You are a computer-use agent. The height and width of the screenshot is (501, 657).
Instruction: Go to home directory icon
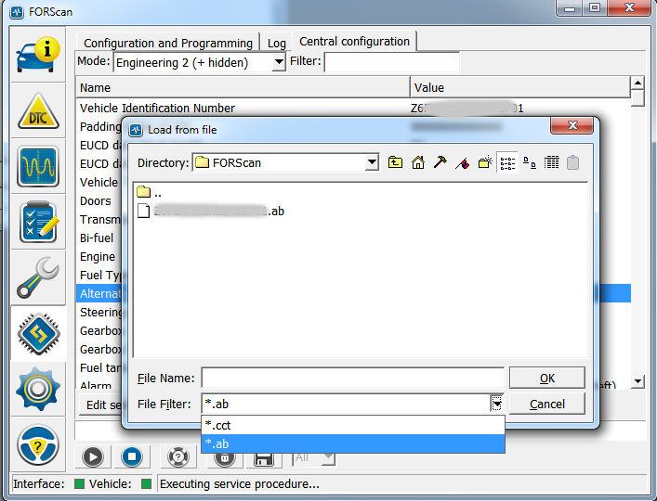coord(417,162)
